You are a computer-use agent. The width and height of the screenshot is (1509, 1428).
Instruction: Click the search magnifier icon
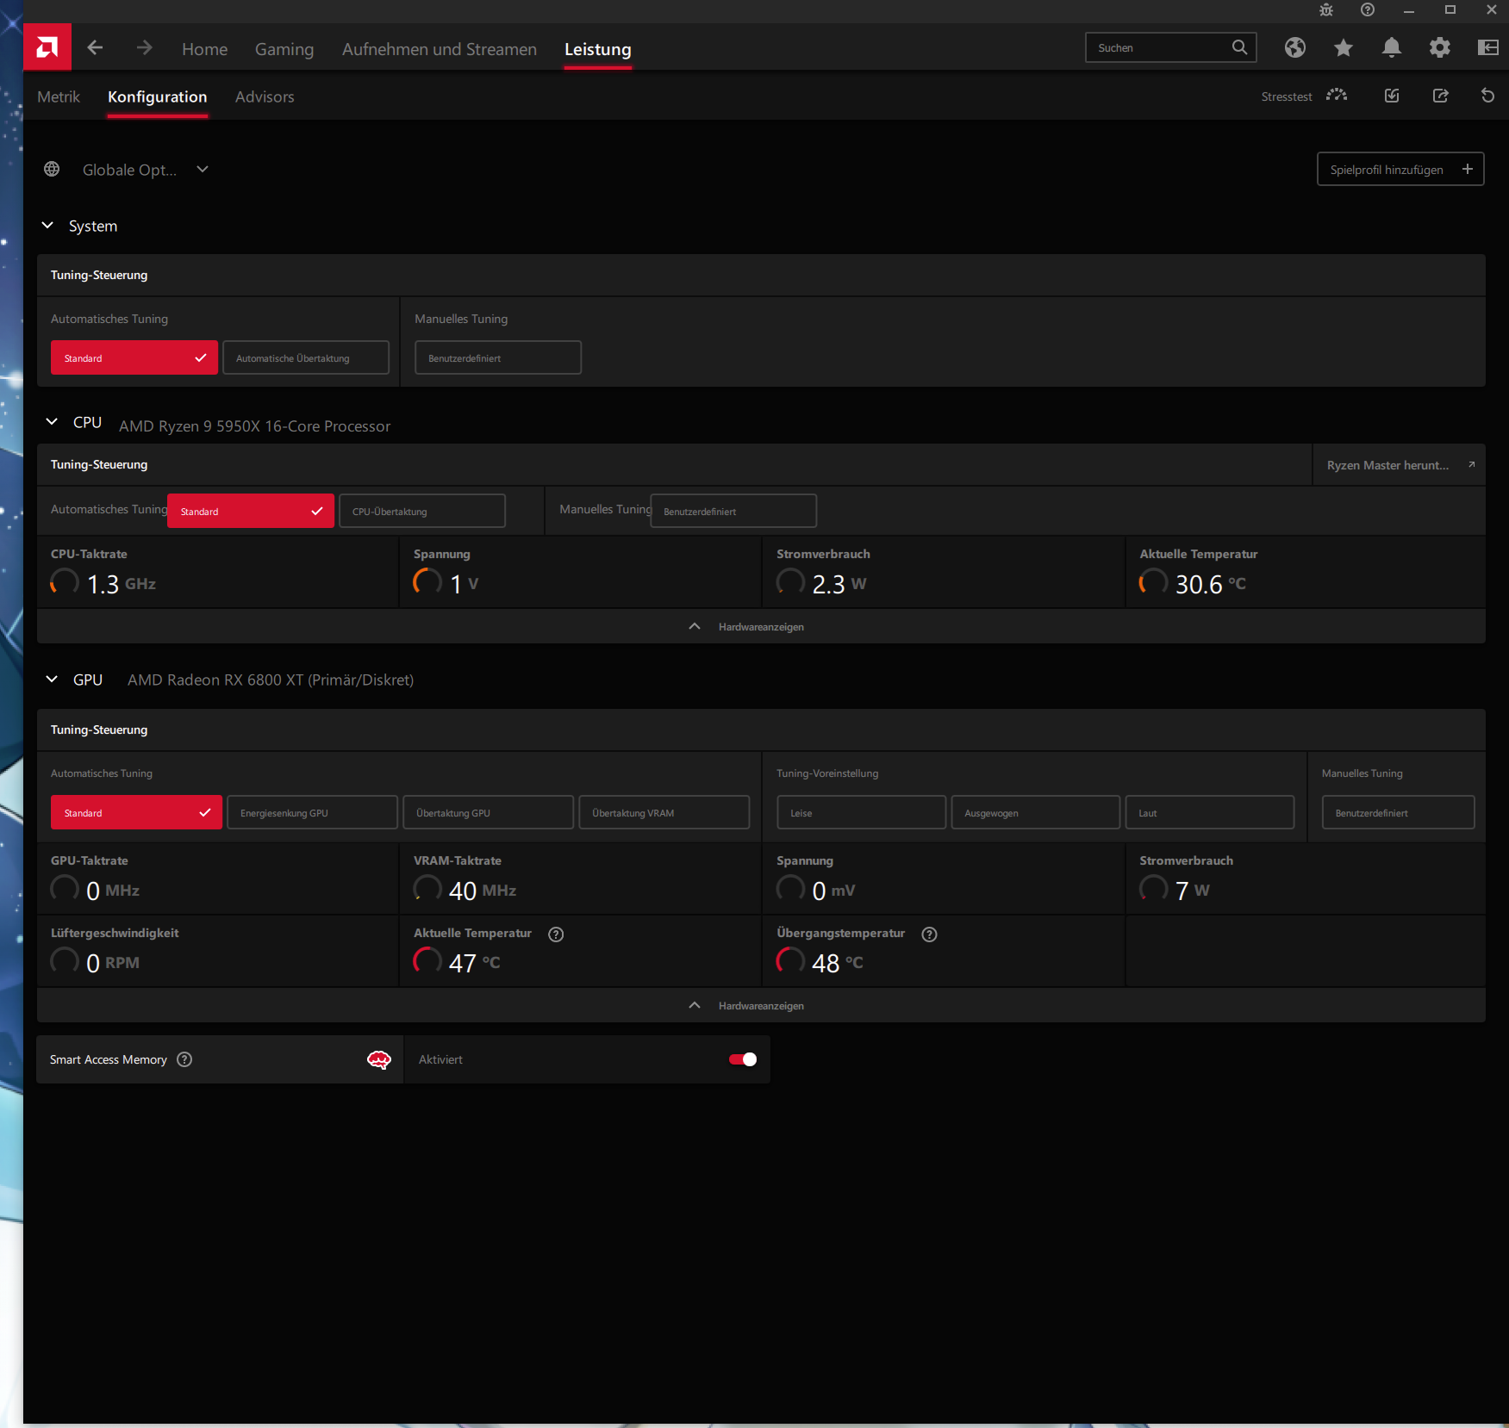pos(1239,47)
